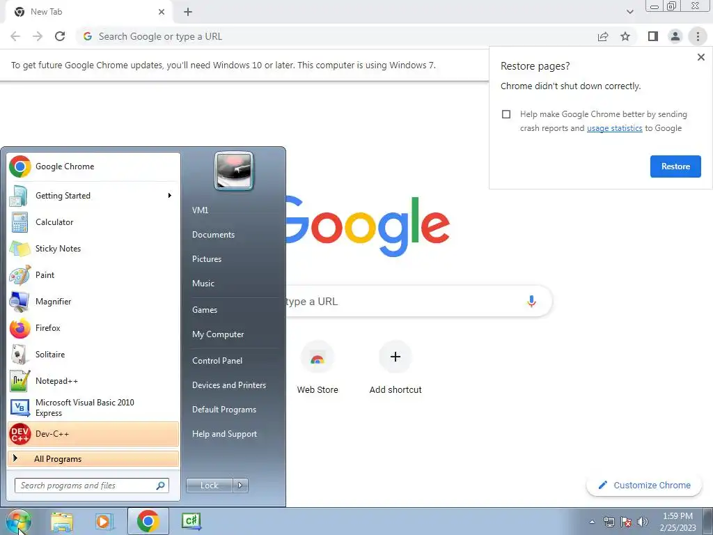This screenshot has height=535, width=713.
Task: Reload the Chrome page
Action: point(60,36)
